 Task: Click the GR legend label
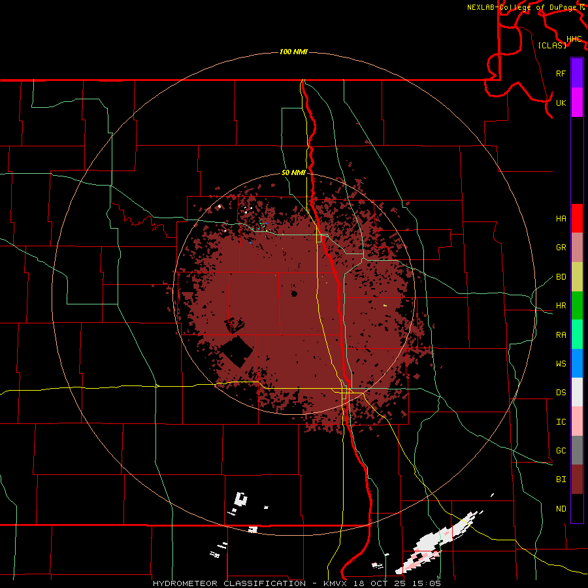pyautogui.click(x=561, y=248)
